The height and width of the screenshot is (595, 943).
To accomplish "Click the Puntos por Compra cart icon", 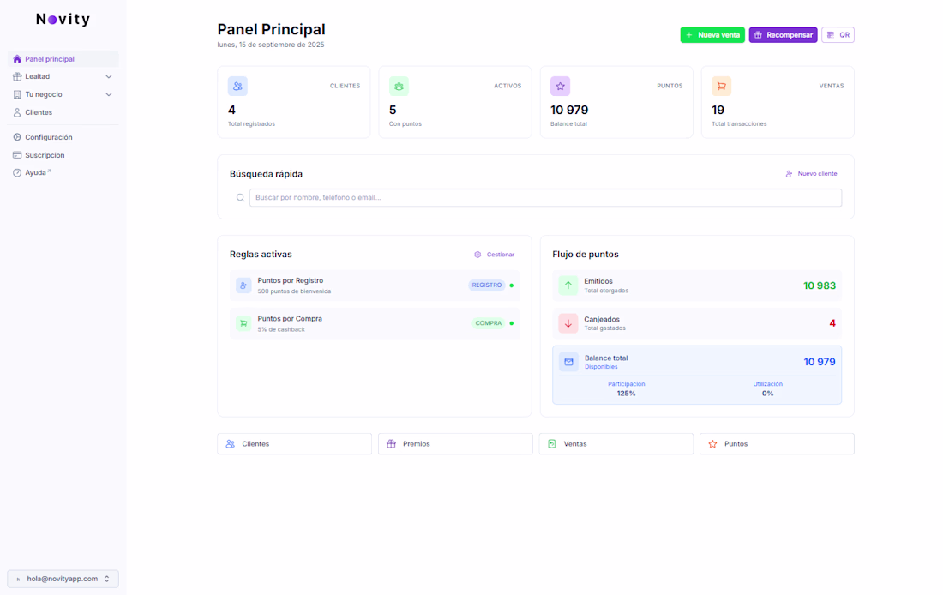I will 243,323.
